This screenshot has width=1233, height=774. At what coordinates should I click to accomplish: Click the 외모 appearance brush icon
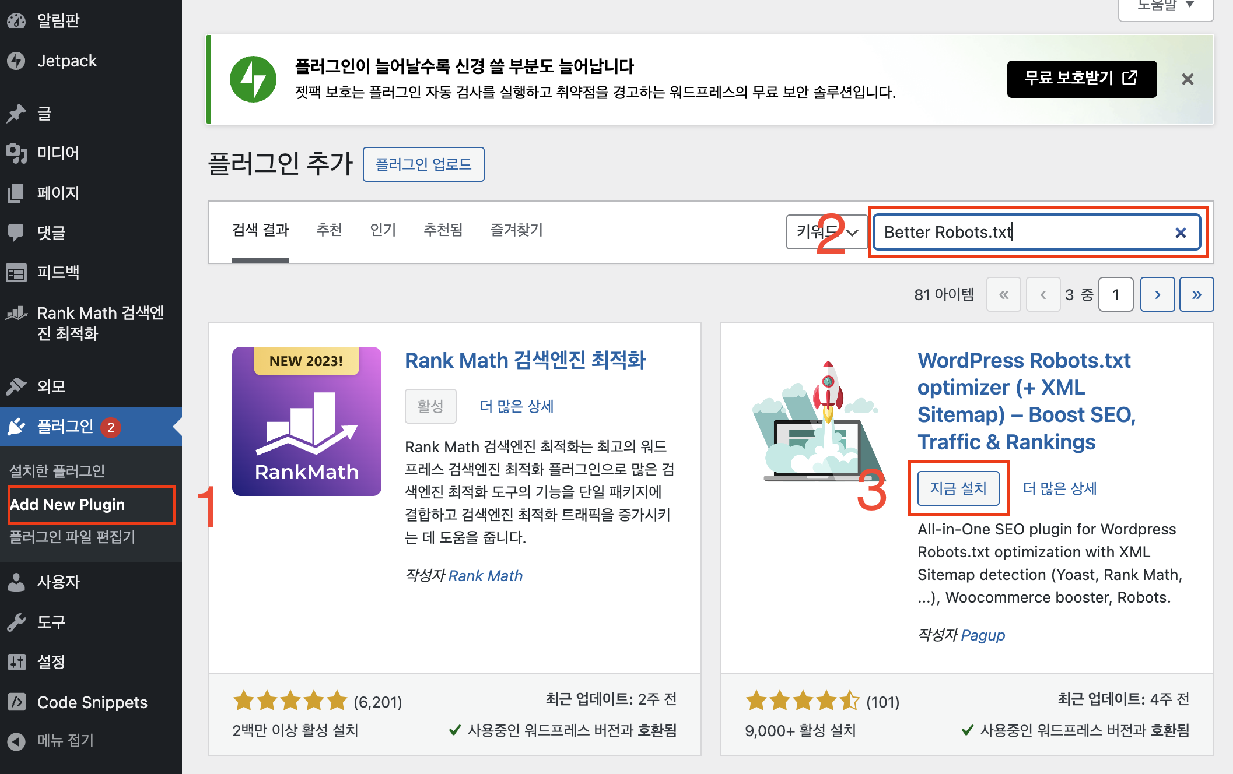pyautogui.click(x=16, y=386)
